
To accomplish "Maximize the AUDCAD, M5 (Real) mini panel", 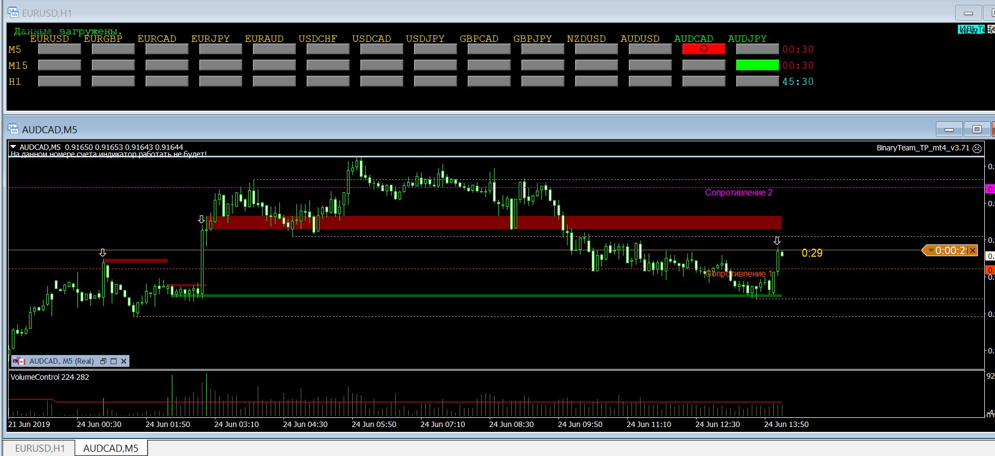I will pos(113,361).
